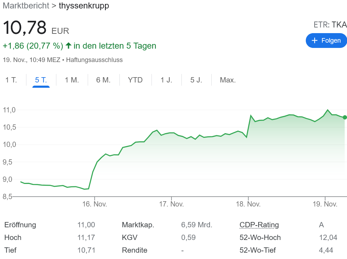Click the green up arrow next to percentage
Screen dimensions: 347x259
(x=68, y=46)
